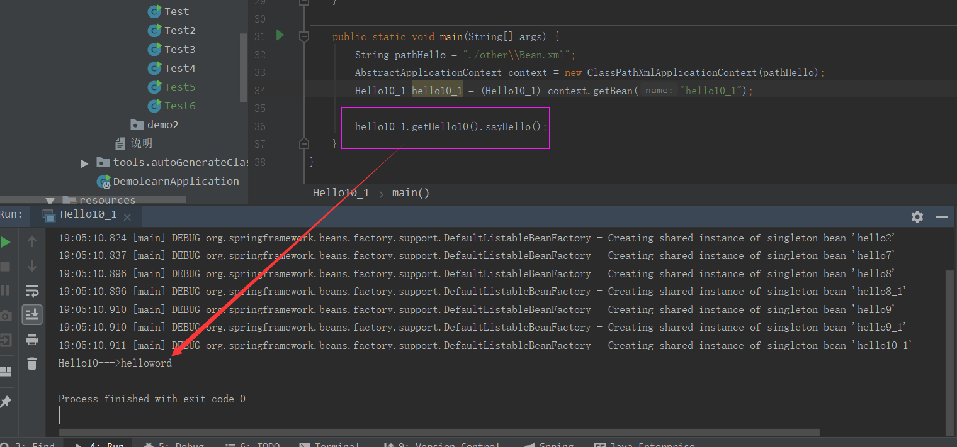
Task: Click main() in the editor breadcrumb
Action: tap(411, 192)
